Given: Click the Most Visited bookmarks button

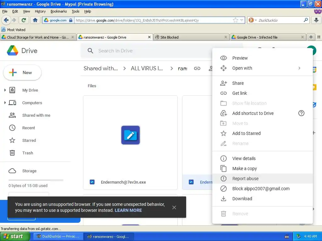Looking at the screenshot, I should tap(14, 30).
